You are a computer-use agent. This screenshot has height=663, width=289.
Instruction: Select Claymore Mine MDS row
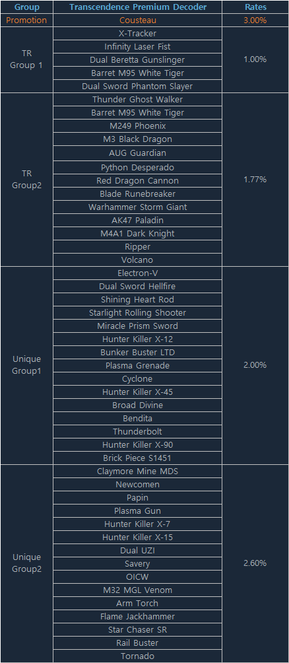138,471
